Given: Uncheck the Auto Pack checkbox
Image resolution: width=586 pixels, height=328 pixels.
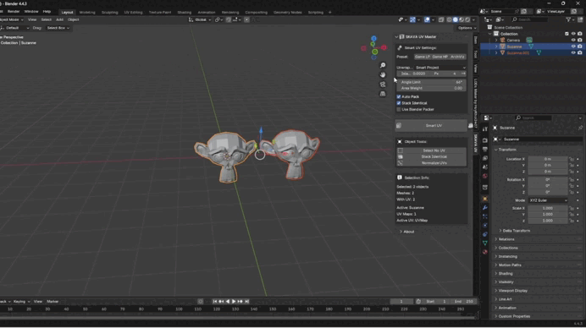Looking at the screenshot, I should pos(399,96).
